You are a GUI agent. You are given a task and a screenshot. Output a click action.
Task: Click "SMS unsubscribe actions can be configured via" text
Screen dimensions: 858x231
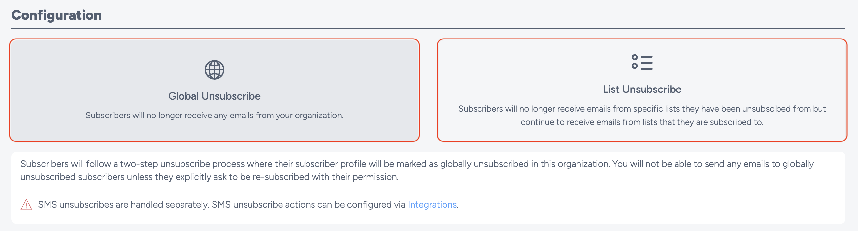pos(309,204)
